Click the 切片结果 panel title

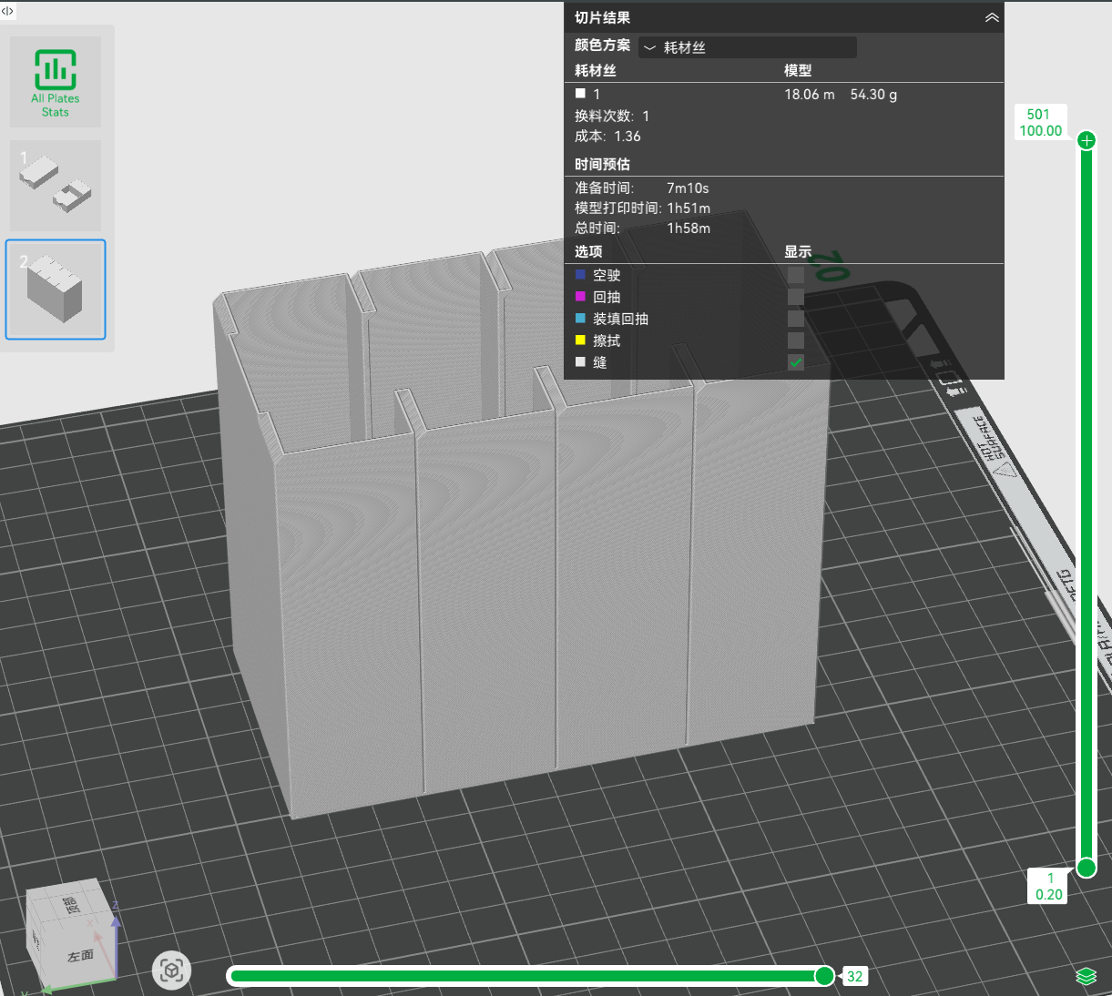click(x=602, y=17)
